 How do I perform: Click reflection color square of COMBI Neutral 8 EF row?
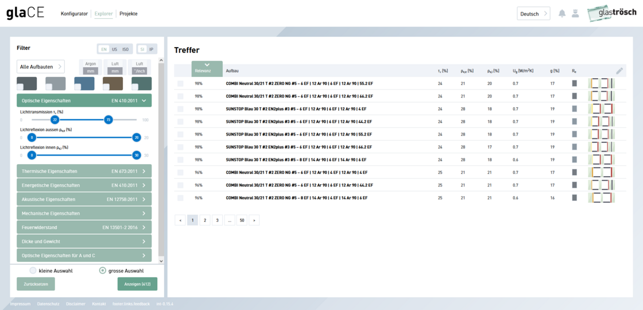pos(574,197)
